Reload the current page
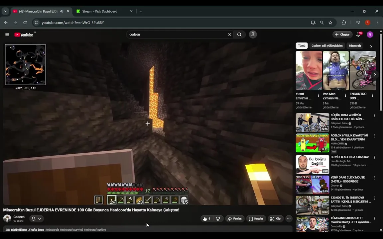The height and width of the screenshot is (239, 383). pos(25,23)
